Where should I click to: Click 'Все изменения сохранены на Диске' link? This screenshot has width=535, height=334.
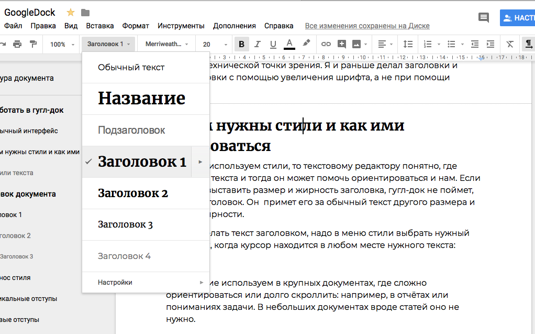point(367,26)
